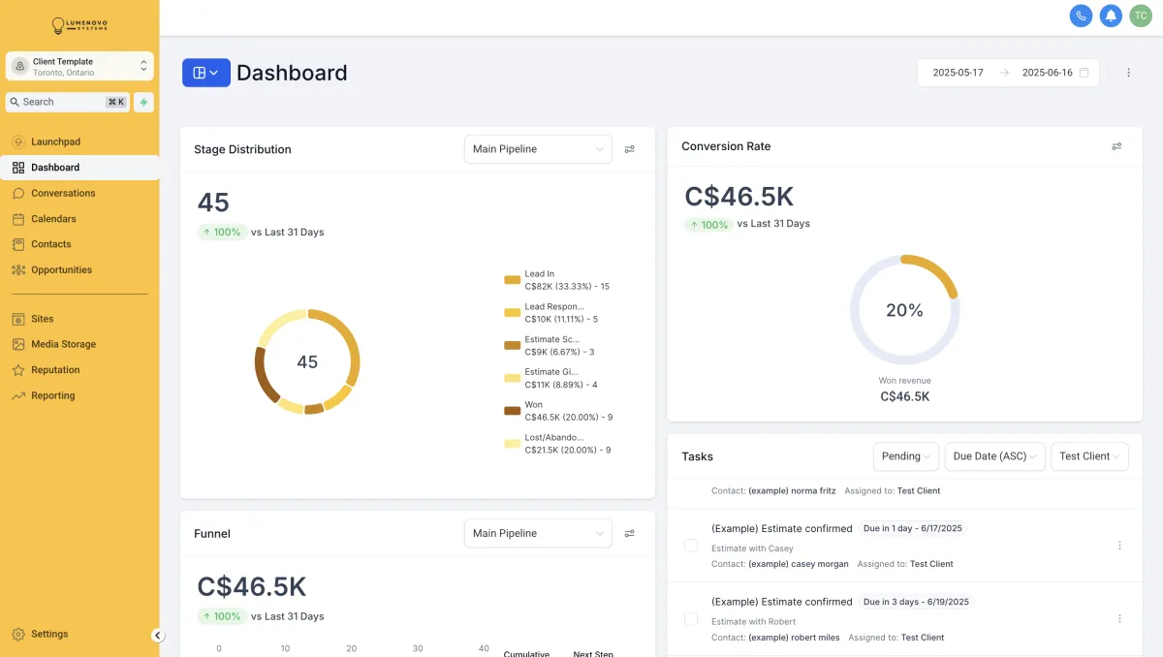Open options for Estimate with Casey task
Screen dimensions: 1163x657
pos(1119,546)
